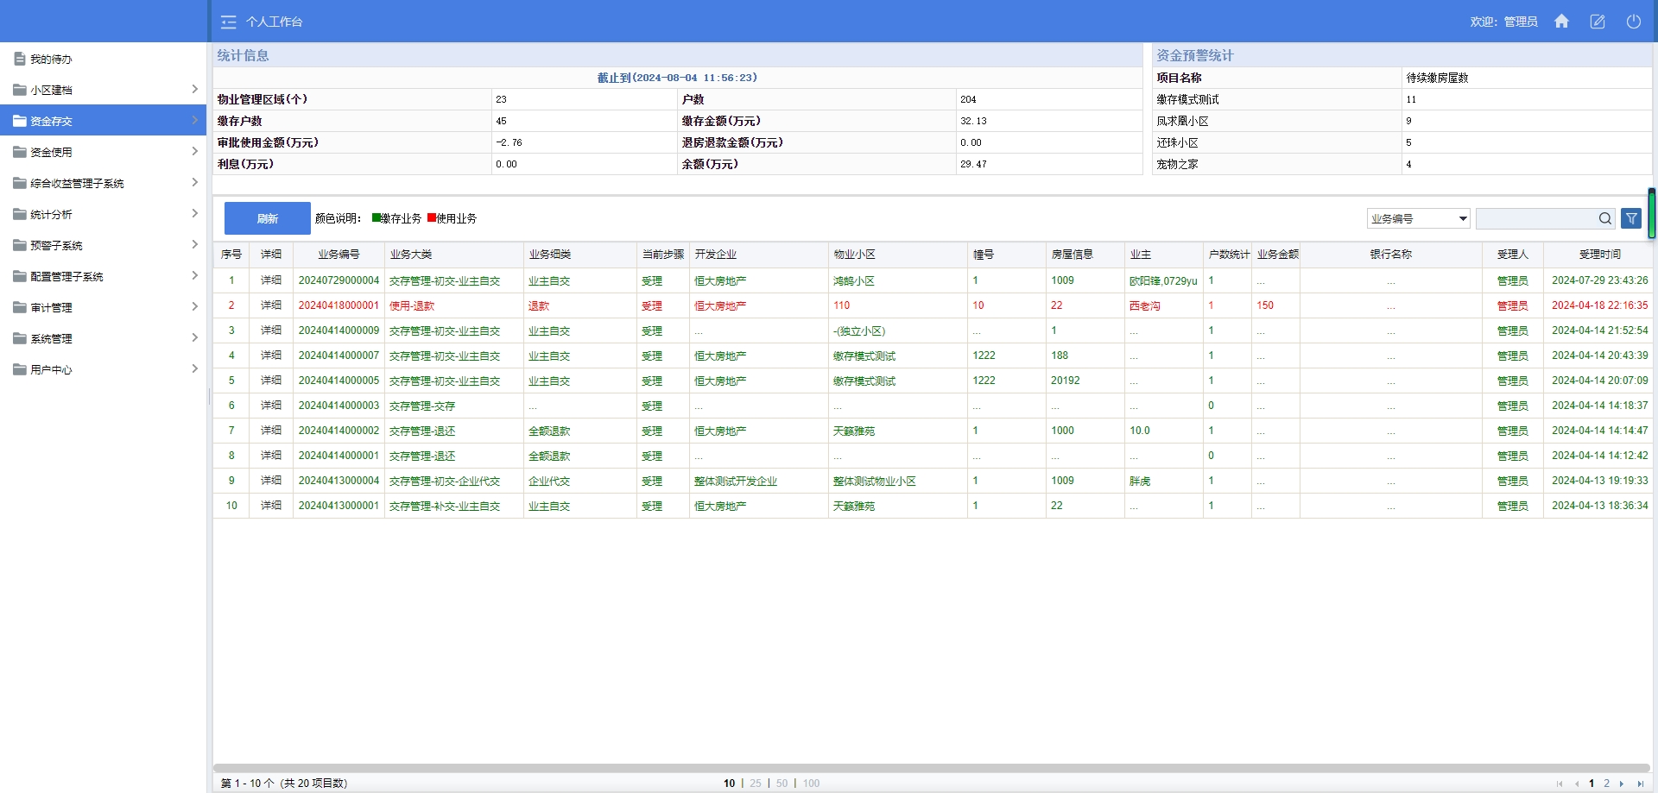Click business number 20240413000001

[339, 506]
